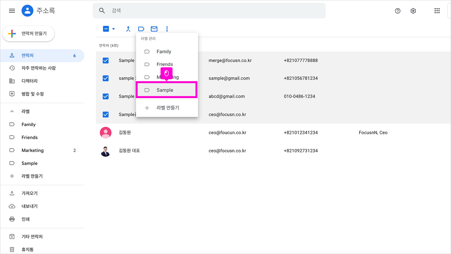This screenshot has height=254, width=451.
Task: Uncheck the contact with abcd@gmail.com
Action: pos(106,96)
